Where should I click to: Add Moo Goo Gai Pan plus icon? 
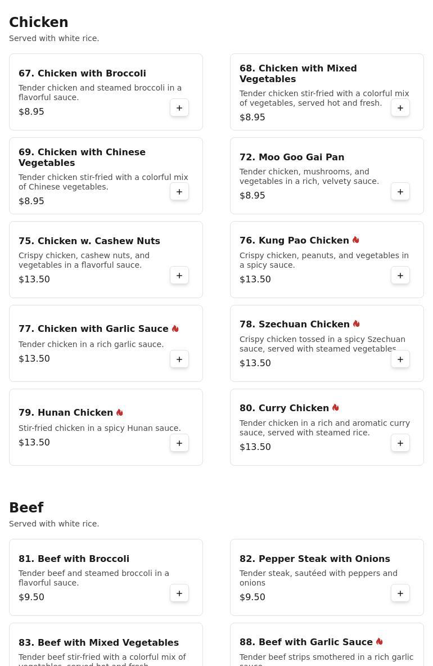tap(400, 192)
